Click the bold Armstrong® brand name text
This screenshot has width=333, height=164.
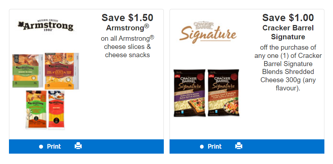[x=127, y=28]
